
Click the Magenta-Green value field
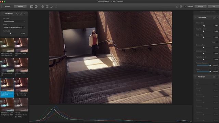click(x=216, y=31)
